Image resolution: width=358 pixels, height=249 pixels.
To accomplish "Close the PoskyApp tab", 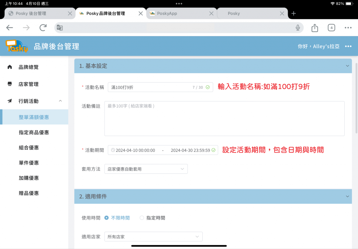I will point(212,14).
